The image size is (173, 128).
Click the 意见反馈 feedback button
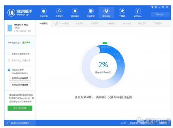click(133, 123)
